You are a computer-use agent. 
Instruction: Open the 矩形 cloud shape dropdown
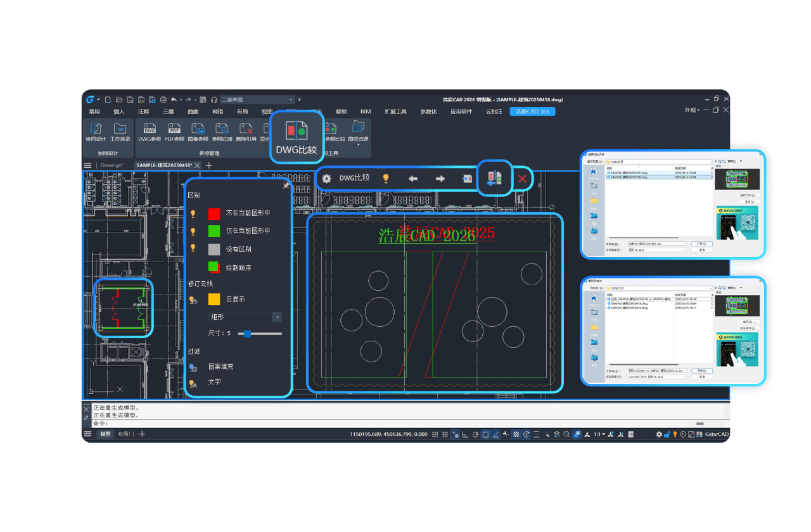245,317
